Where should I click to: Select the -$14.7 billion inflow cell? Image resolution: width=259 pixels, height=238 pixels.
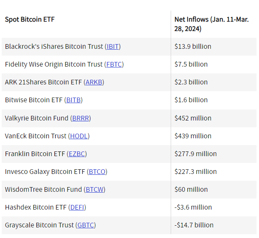(x=194, y=225)
